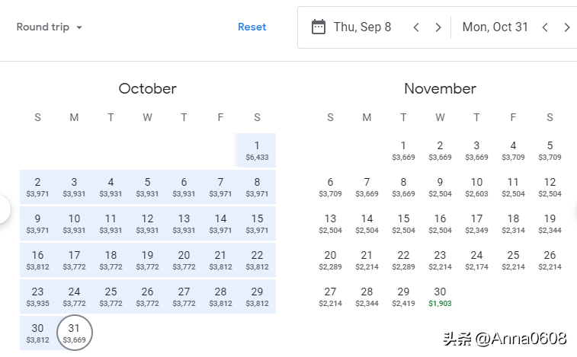Image resolution: width=577 pixels, height=357 pixels.
Task: Click the Reset link
Action: (252, 27)
